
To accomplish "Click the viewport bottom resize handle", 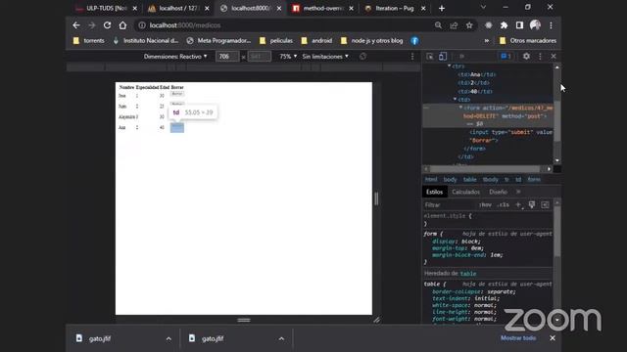I will click(x=244, y=320).
